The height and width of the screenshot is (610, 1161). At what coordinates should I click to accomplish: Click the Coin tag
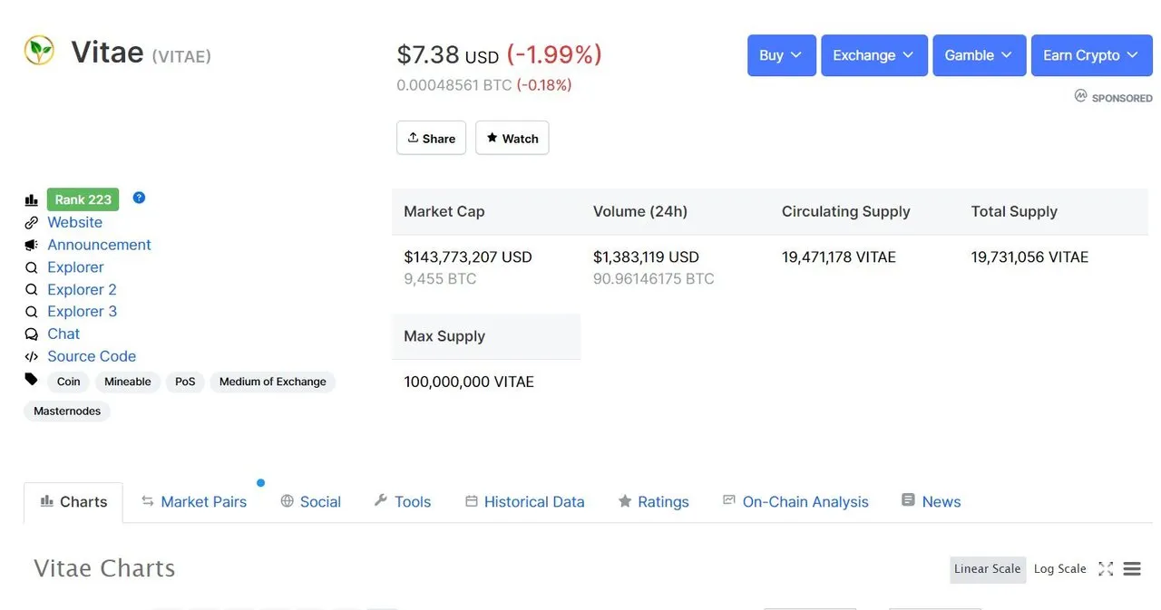tap(69, 382)
